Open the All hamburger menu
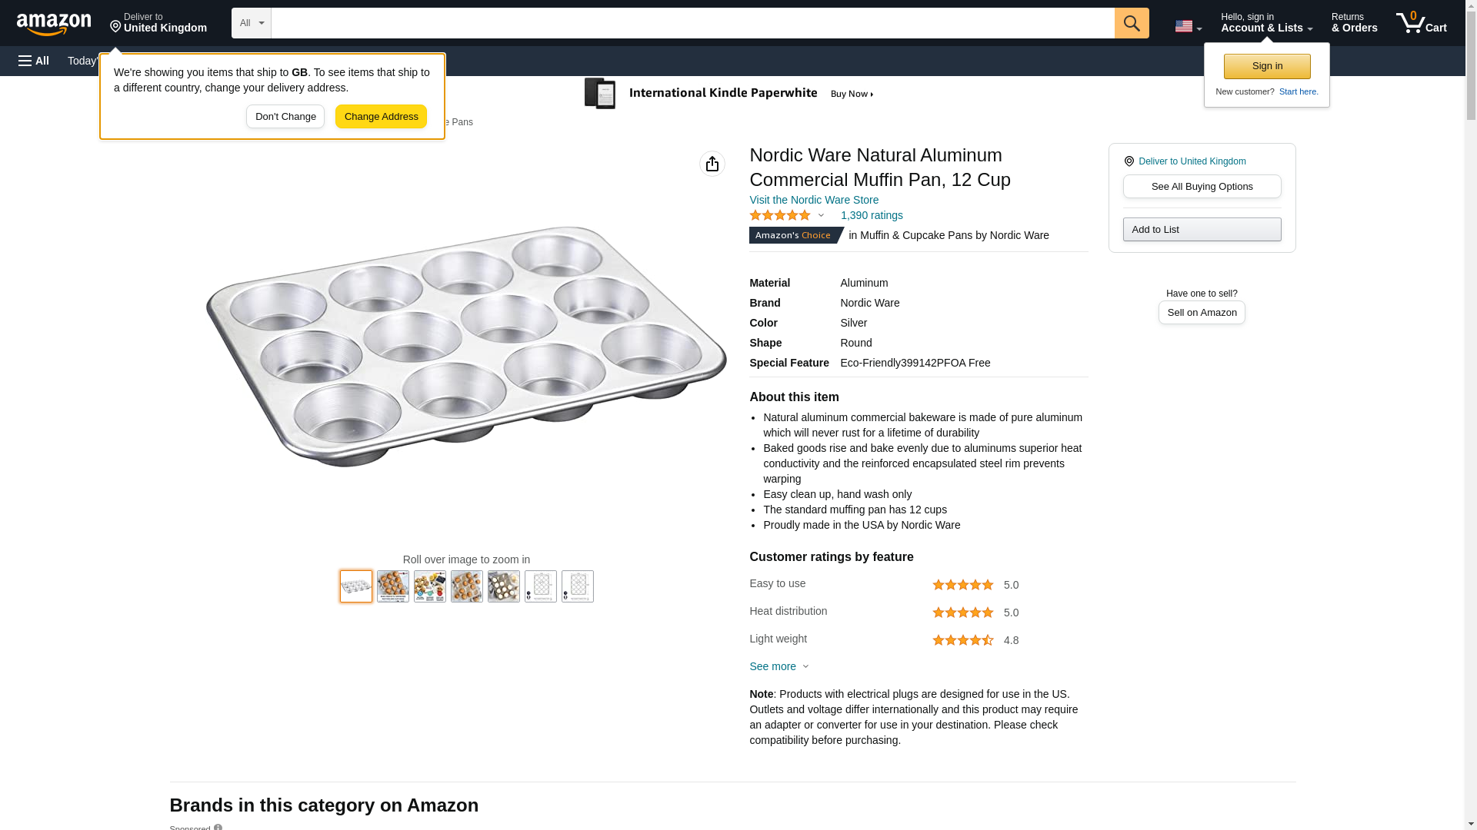1477x830 pixels. coord(34,61)
